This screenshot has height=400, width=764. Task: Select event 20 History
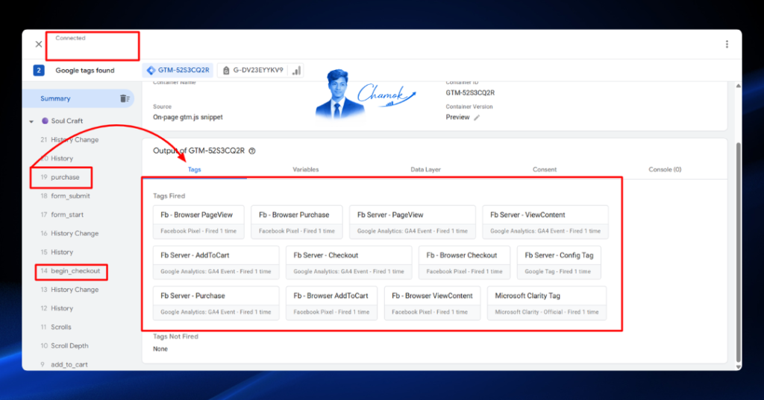pos(57,158)
